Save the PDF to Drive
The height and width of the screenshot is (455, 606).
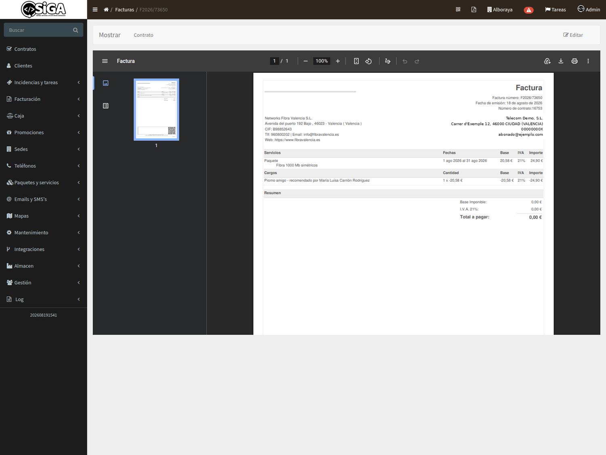tap(547, 61)
